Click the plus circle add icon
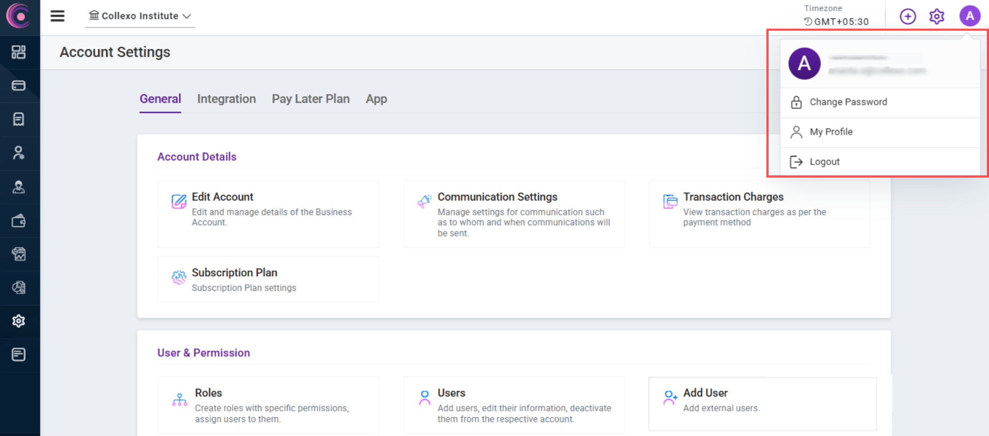 (x=908, y=16)
